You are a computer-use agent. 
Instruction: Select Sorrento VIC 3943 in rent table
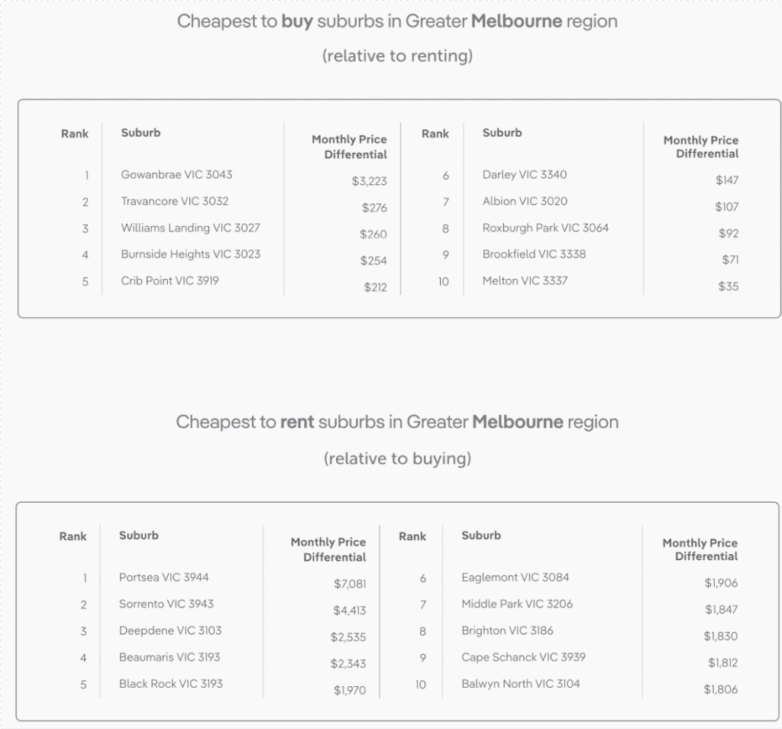[166, 604]
